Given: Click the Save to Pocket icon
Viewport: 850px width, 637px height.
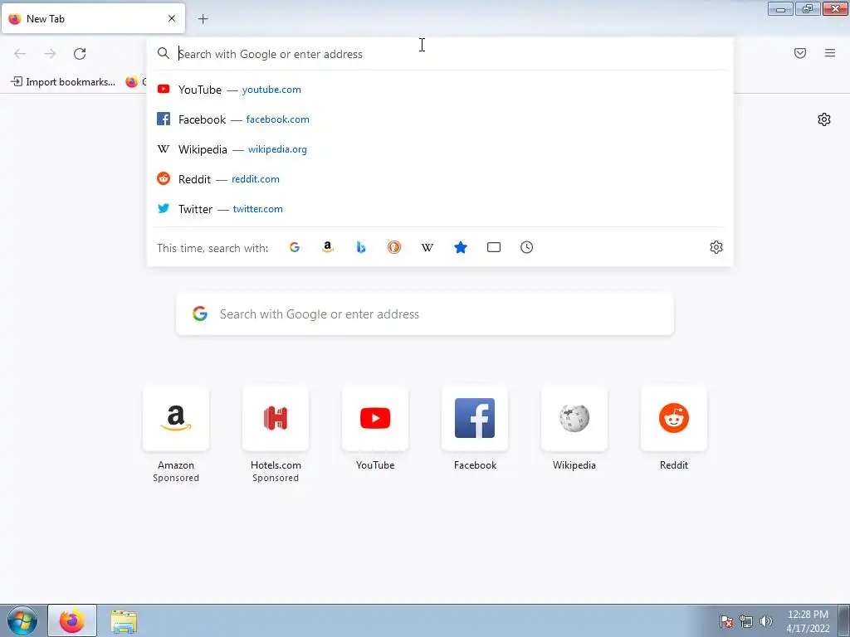Looking at the screenshot, I should pyautogui.click(x=800, y=53).
